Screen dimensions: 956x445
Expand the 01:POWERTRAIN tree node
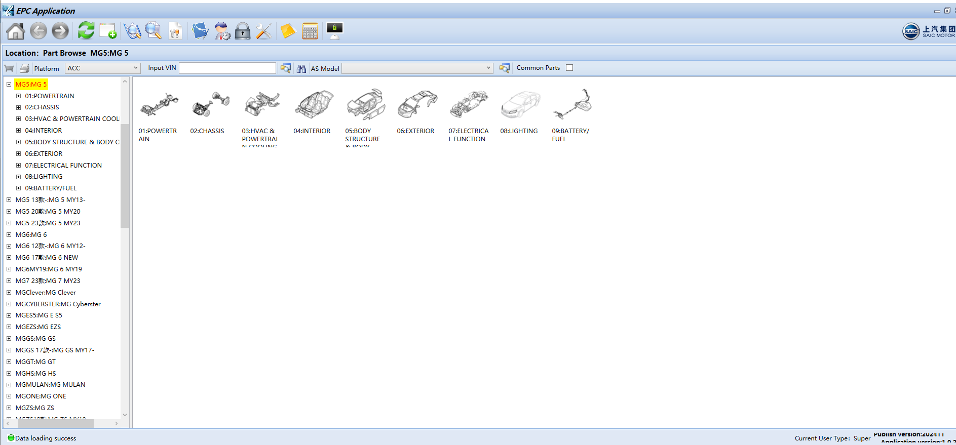[x=18, y=96]
